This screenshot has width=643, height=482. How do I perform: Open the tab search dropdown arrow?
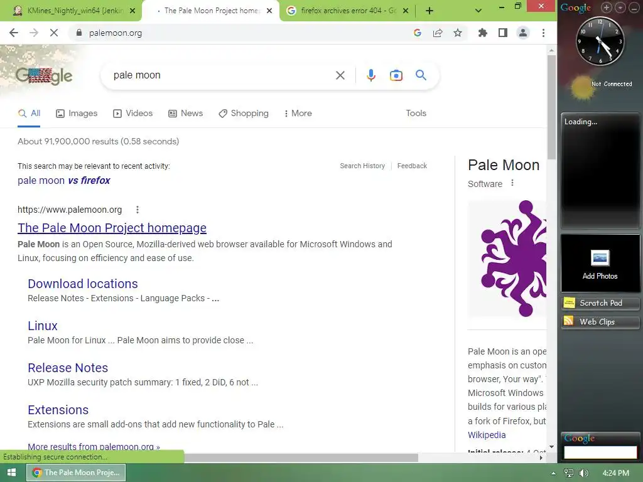click(x=478, y=11)
